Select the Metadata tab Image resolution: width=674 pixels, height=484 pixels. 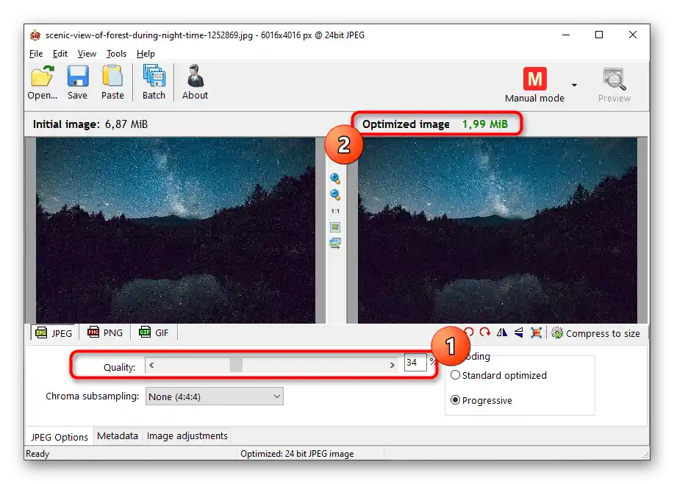coord(118,435)
